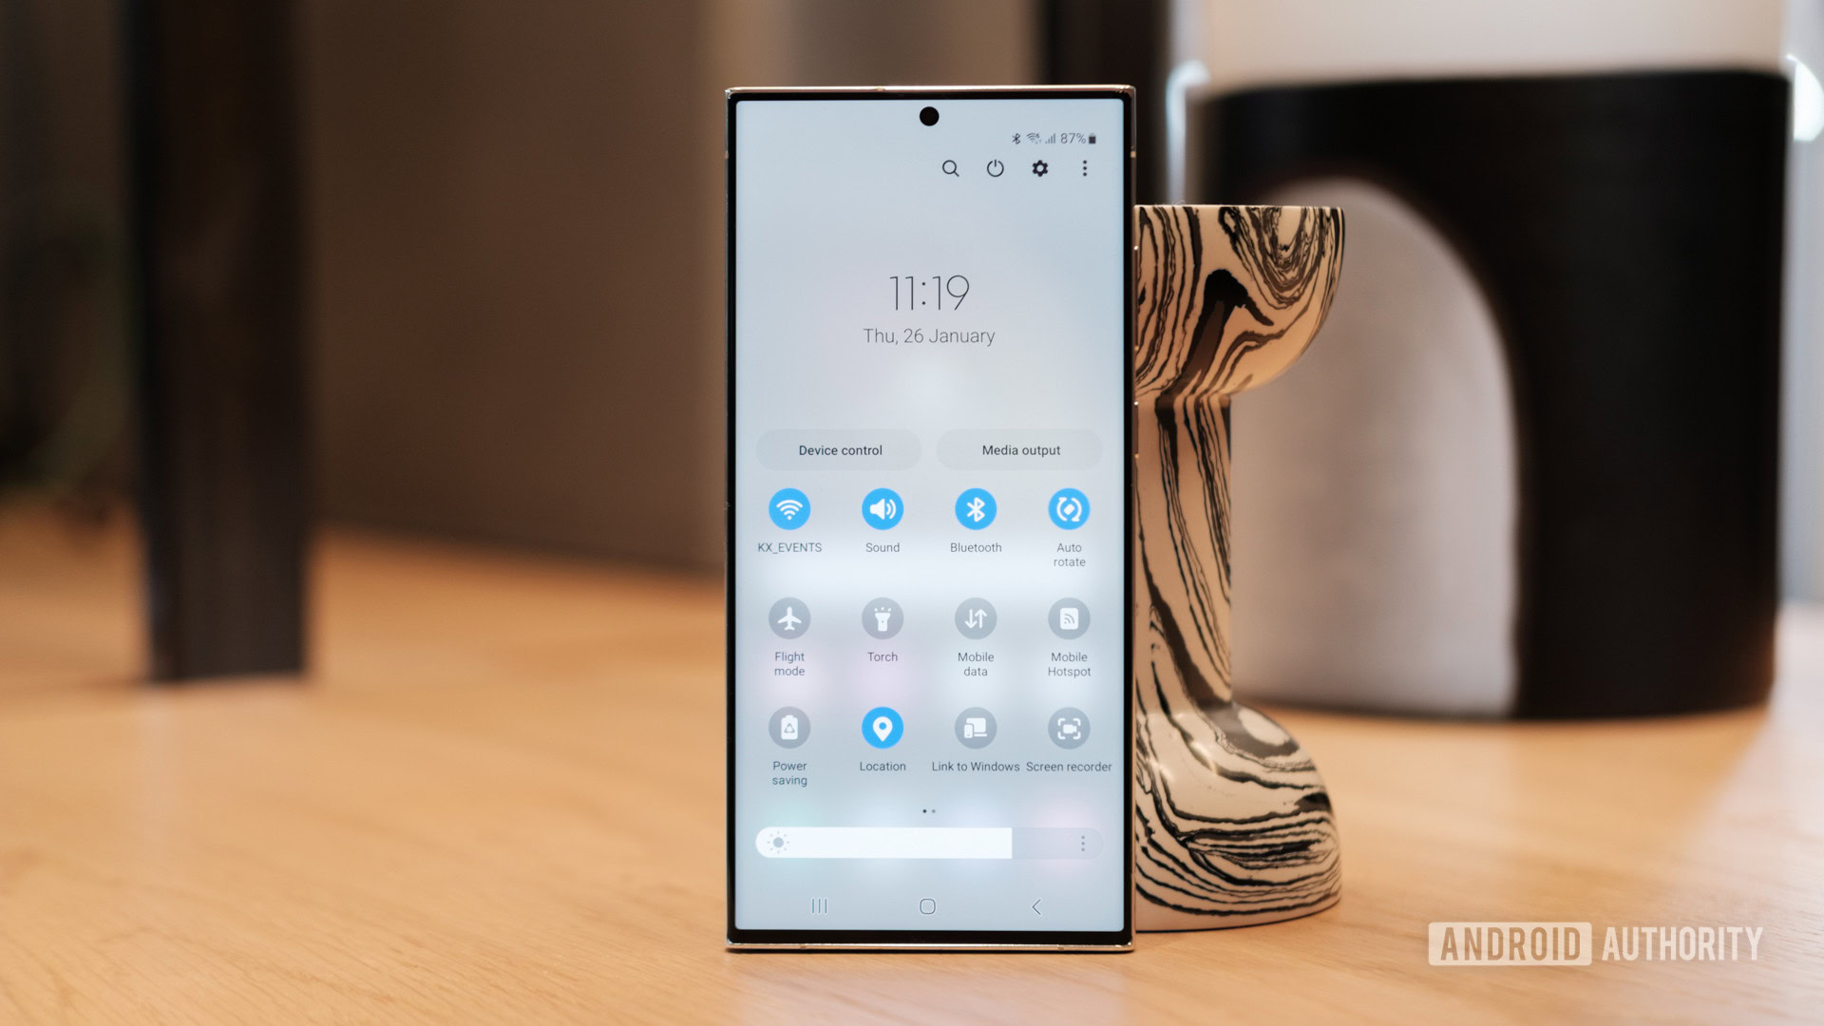The width and height of the screenshot is (1824, 1026).
Task: Tap Power menu button
Action: tap(995, 168)
